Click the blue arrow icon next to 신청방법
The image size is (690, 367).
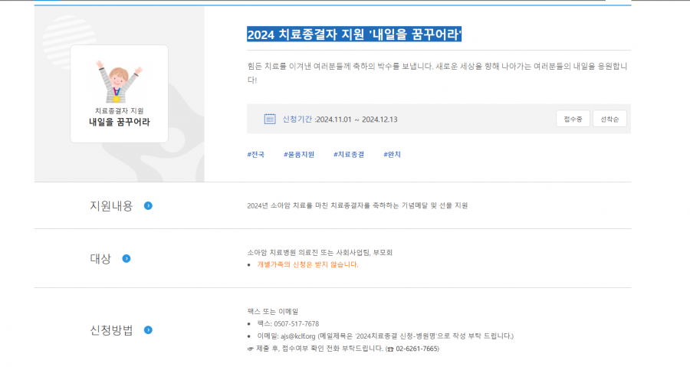coord(149,330)
